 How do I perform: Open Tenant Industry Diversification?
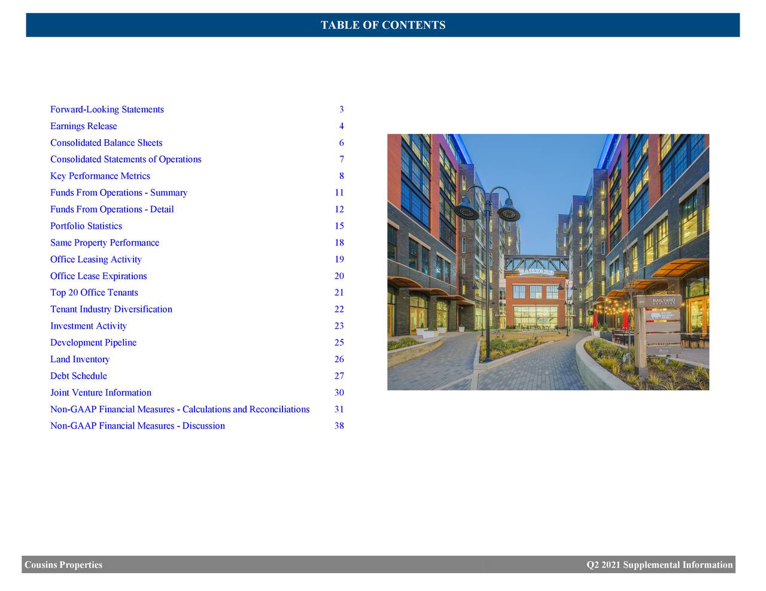(x=111, y=309)
